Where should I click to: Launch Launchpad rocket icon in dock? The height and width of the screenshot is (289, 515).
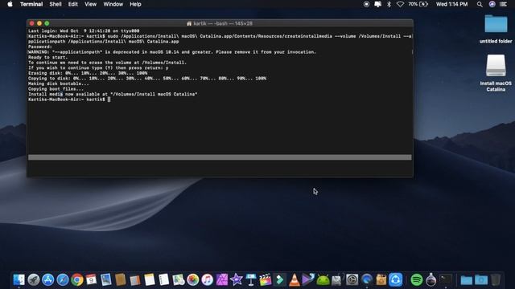[34, 280]
